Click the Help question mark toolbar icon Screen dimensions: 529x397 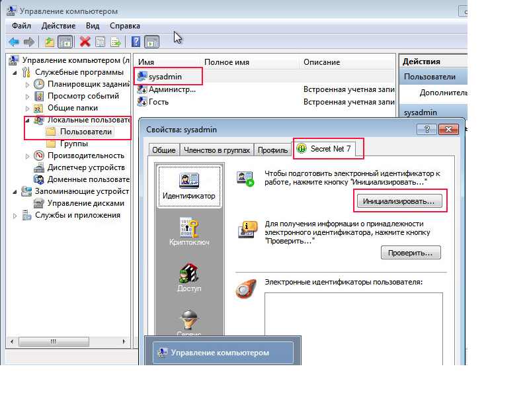point(136,42)
